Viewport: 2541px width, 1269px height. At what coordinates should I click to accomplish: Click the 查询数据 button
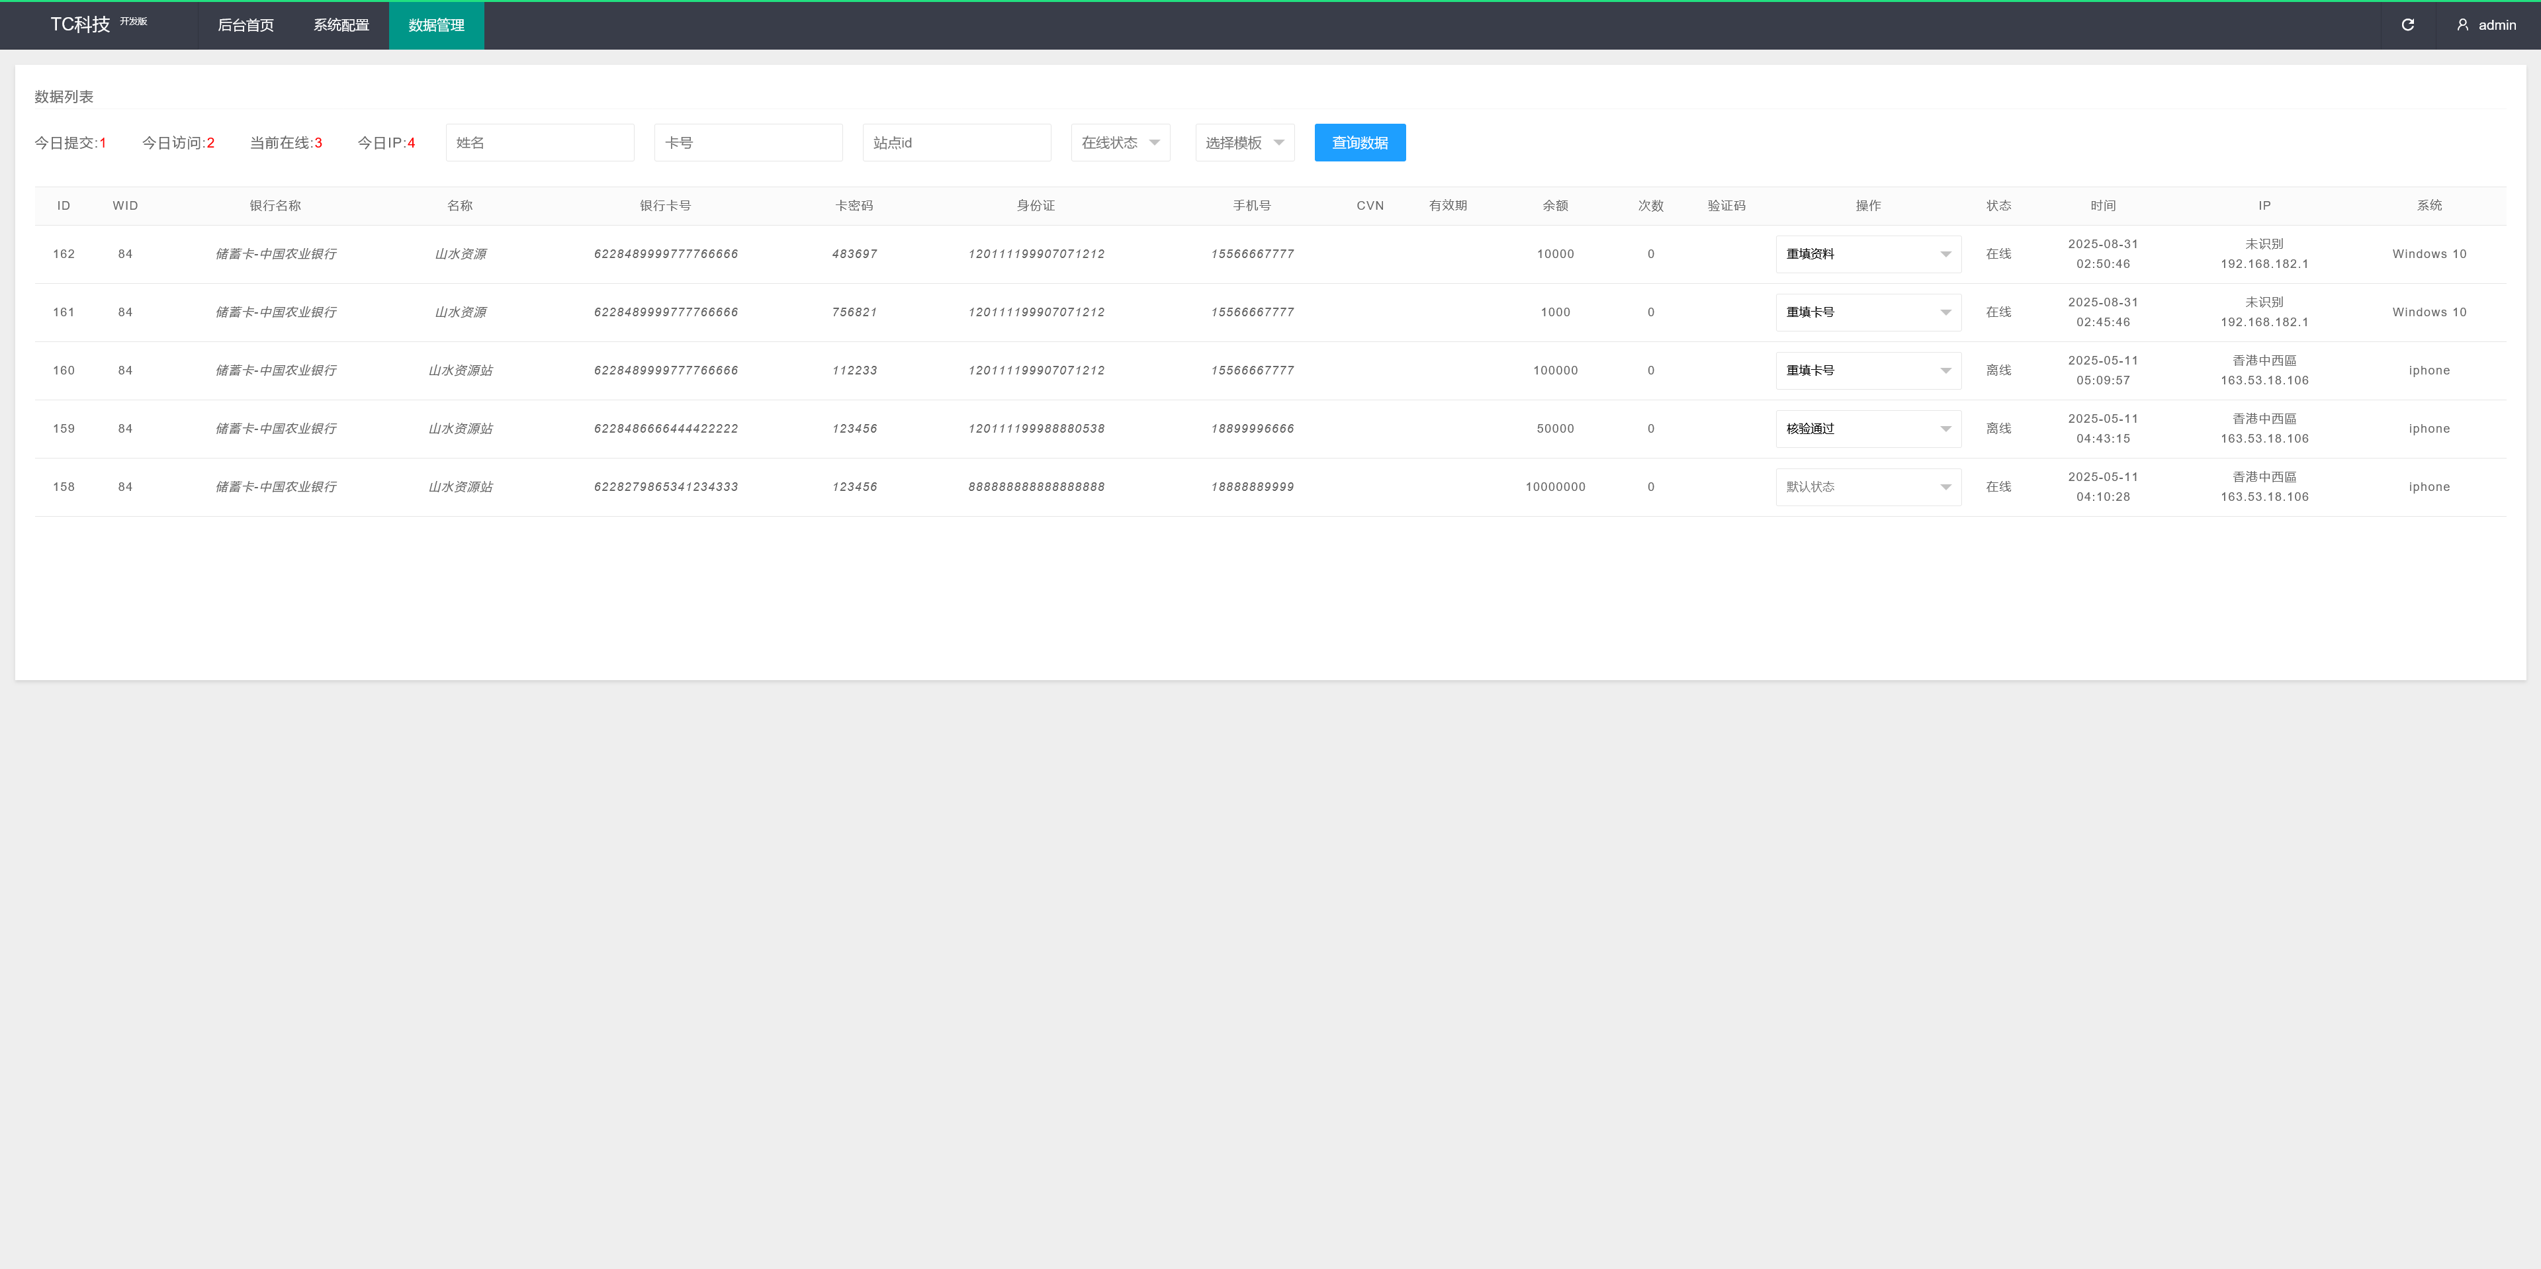(x=1359, y=143)
